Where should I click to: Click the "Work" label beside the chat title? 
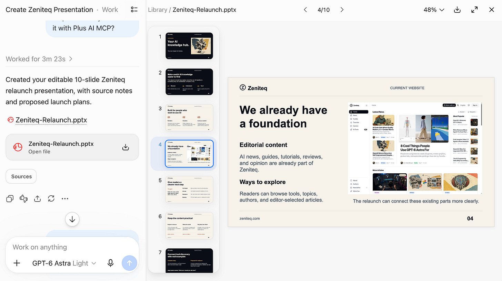pyautogui.click(x=110, y=10)
